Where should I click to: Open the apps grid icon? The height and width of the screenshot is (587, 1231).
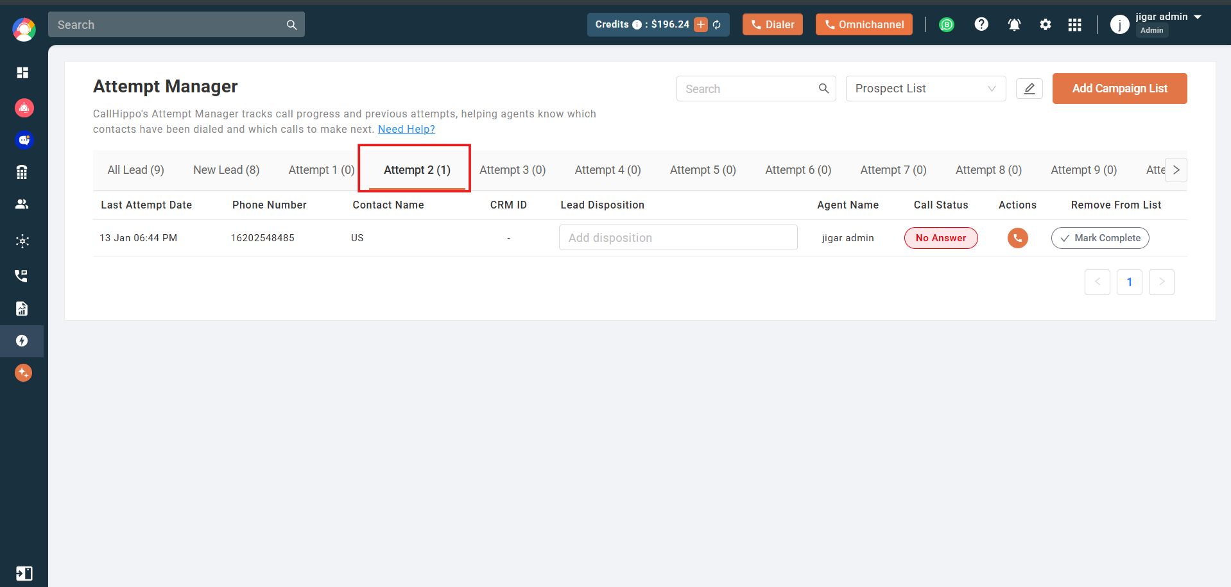1075,24
